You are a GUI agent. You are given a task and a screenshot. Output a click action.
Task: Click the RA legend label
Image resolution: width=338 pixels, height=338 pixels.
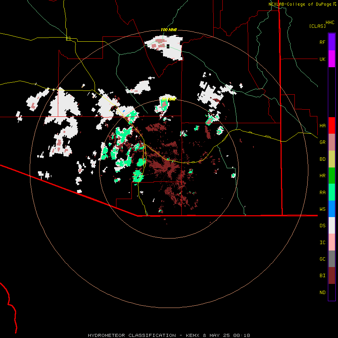click(322, 193)
